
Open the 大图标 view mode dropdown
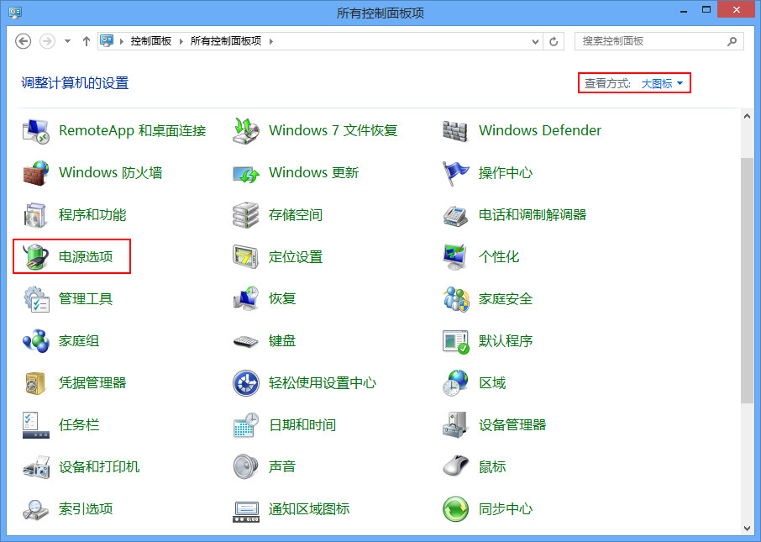click(662, 83)
